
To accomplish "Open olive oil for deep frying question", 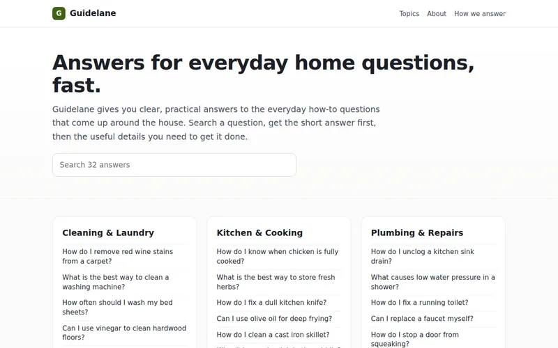I will pyautogui.click(x=274, y=319).
